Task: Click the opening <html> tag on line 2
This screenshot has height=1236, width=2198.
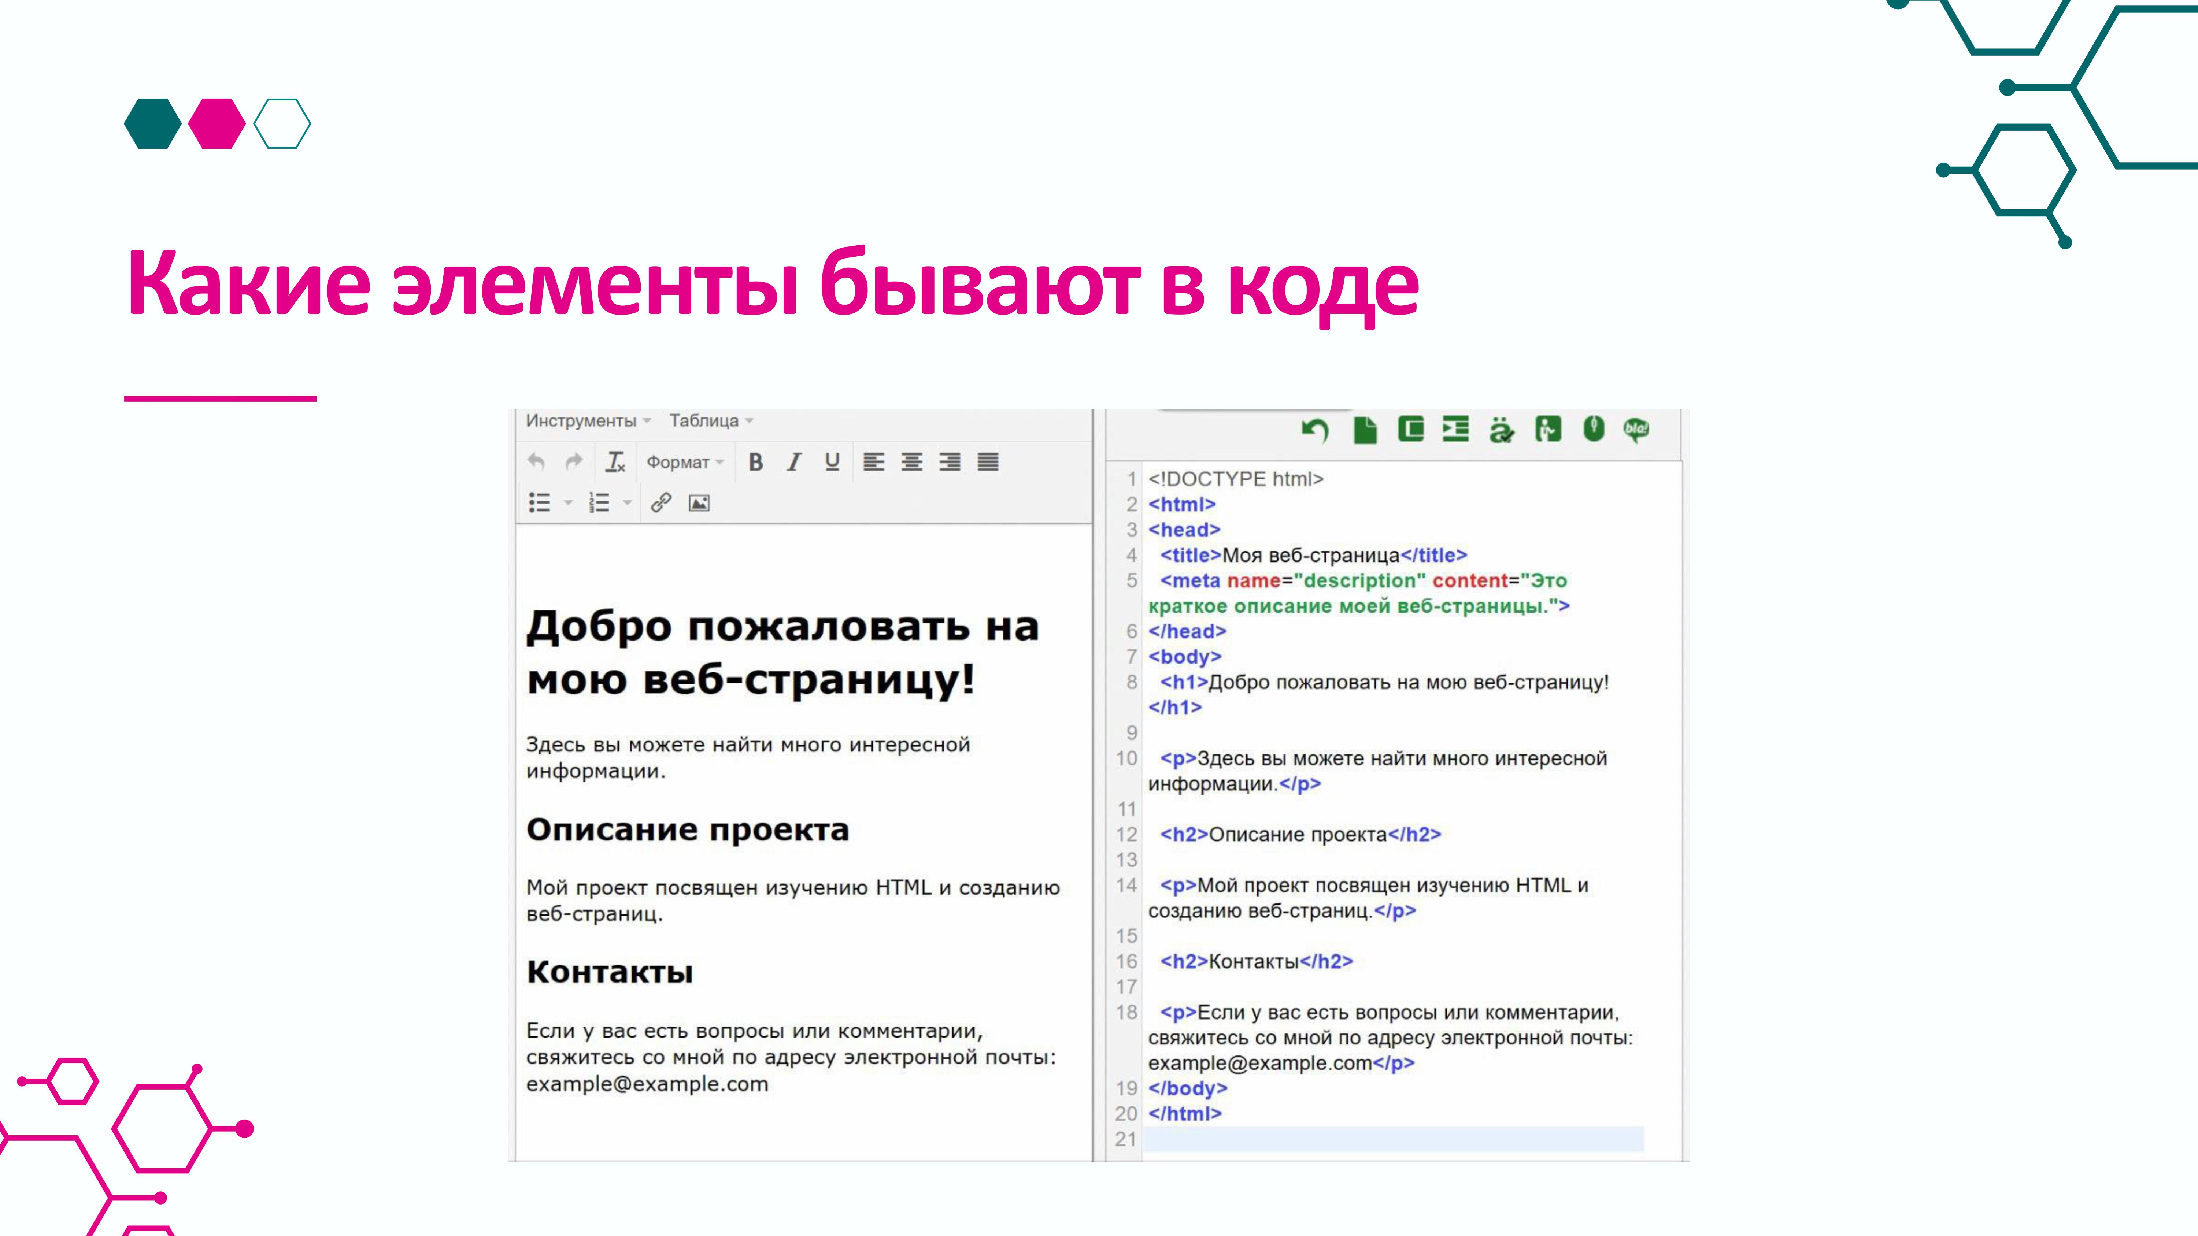Action: pyautogui.click(x=1182, y=504)
